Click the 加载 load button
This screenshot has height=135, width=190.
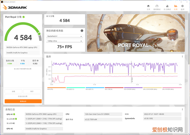pyautogui.click(x=13, y=91)
